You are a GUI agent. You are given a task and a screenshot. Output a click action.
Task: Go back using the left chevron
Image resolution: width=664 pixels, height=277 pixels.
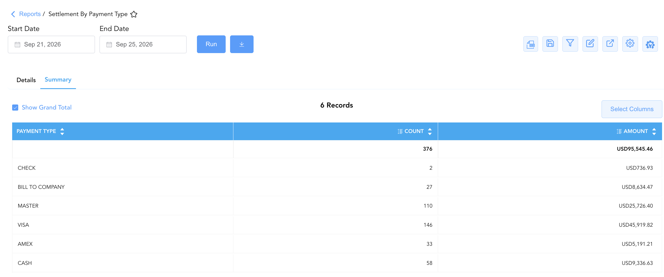(x=13, y=14)
